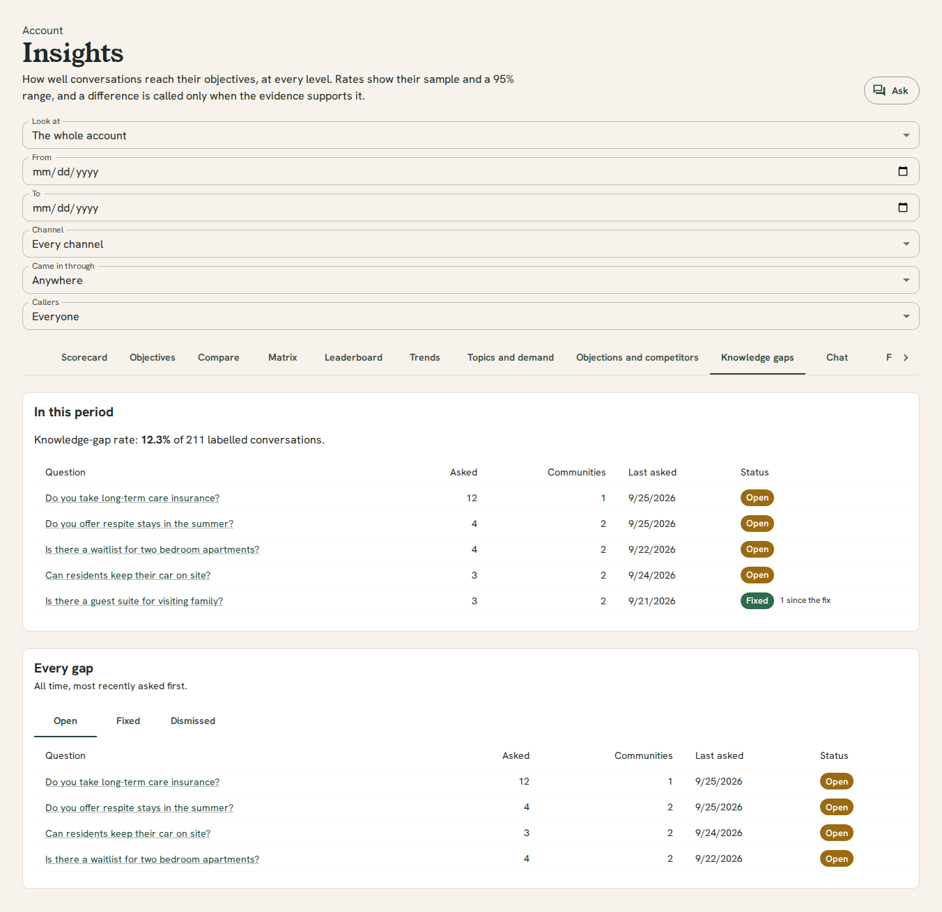Open car on site link under Every gap
Screen dimensions: 942x912
point(128,833)
